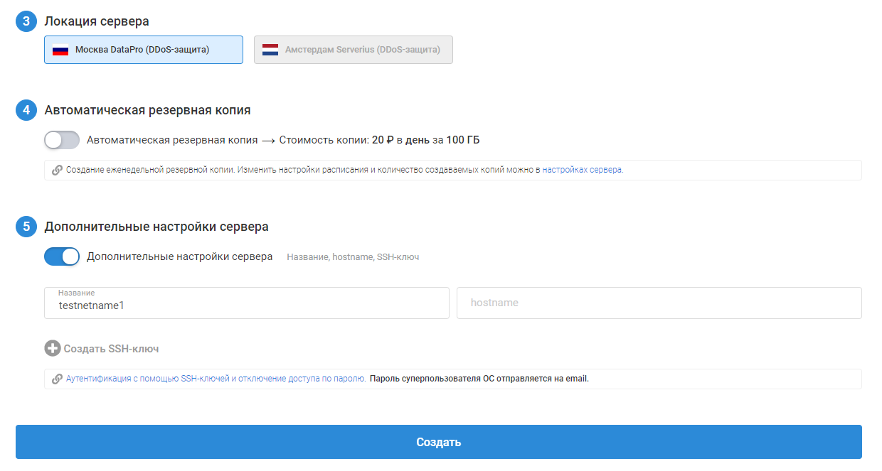Click the Дополнительные настройки сервера toggle label
Screen dimensions: 882x471
(x=179, y=256)
